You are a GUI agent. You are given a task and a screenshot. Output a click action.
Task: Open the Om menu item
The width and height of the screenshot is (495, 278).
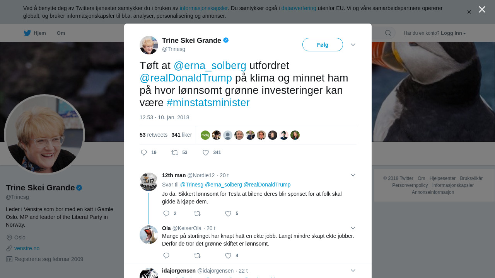(x=61, y=33)
